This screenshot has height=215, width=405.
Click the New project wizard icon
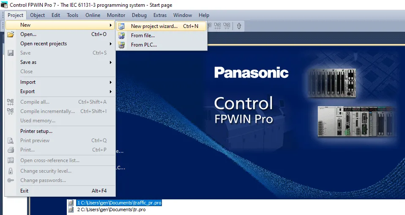[x=121, y=26]
